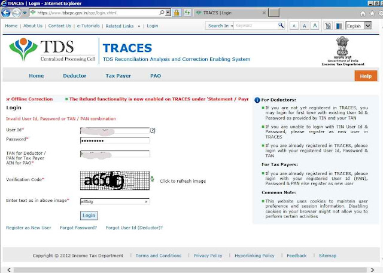This screenshot has height=273, width=383.
Task: Click the security lock icon in address bar
Action: [177, 13]
